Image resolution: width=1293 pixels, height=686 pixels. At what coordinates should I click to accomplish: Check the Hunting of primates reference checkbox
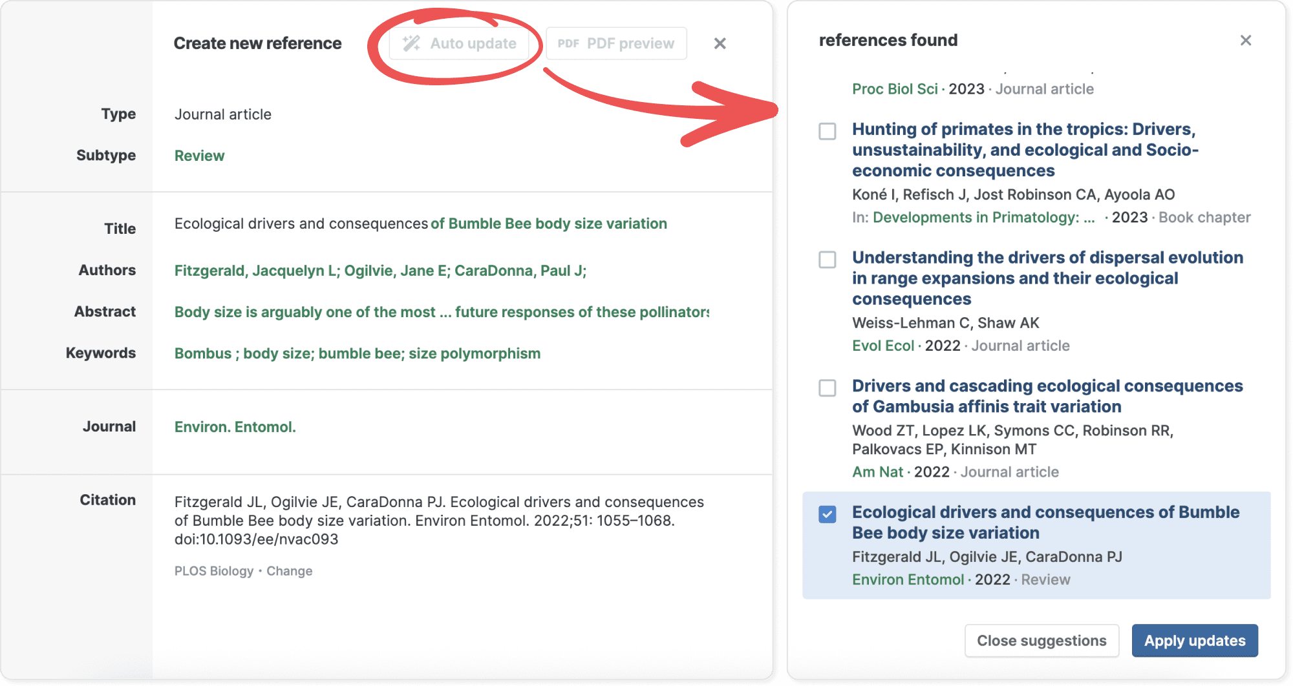827,131
